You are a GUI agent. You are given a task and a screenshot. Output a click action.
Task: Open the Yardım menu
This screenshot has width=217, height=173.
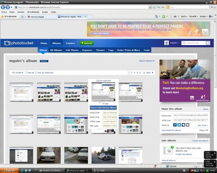pos(53,12)
